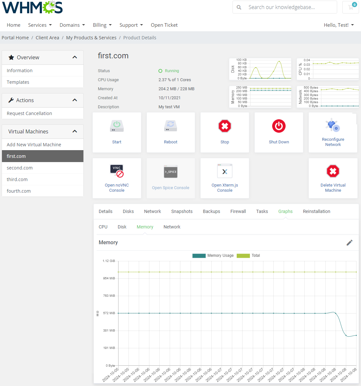Expand the Billing dropdown menu
Screen dimensions: 361x386
click(x=102, y=25)
